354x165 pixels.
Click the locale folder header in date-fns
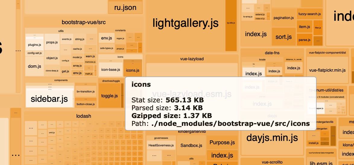pos(262,60)
